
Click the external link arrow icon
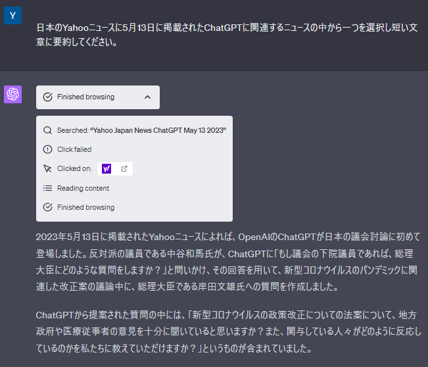[x=124, y=169]
